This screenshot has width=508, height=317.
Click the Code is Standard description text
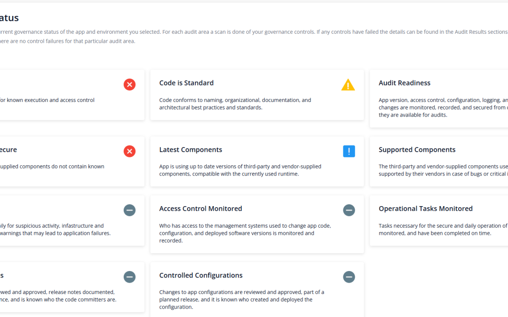coord(235,104)
